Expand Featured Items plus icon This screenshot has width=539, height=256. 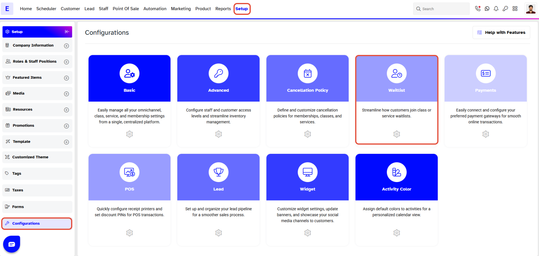[x=66, y=78]
